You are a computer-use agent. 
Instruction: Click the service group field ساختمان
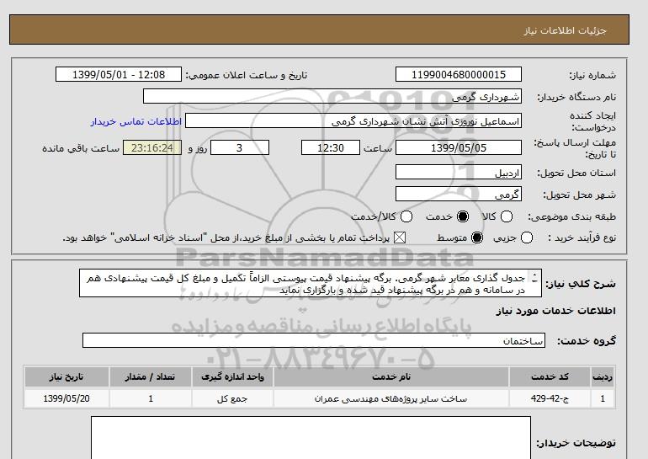point(314,340)
